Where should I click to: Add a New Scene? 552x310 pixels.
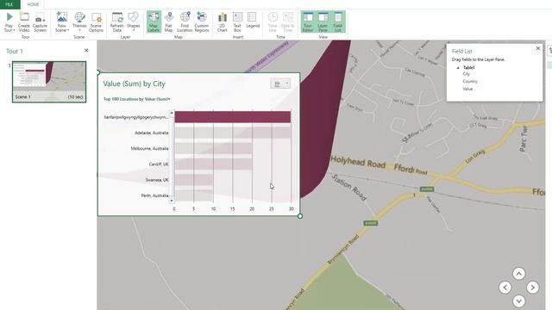tap(62, 22)
